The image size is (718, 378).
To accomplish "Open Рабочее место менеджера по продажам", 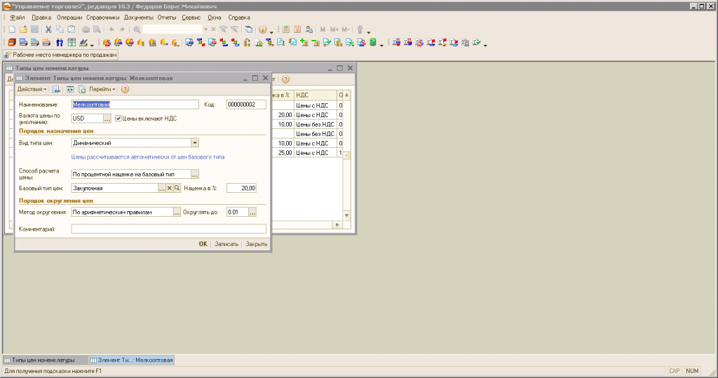I will (60, 55).
